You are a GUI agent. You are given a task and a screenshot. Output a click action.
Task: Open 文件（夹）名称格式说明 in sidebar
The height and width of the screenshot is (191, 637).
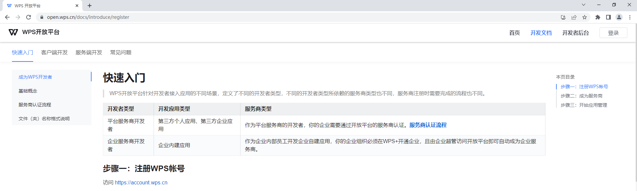(52, 118)
